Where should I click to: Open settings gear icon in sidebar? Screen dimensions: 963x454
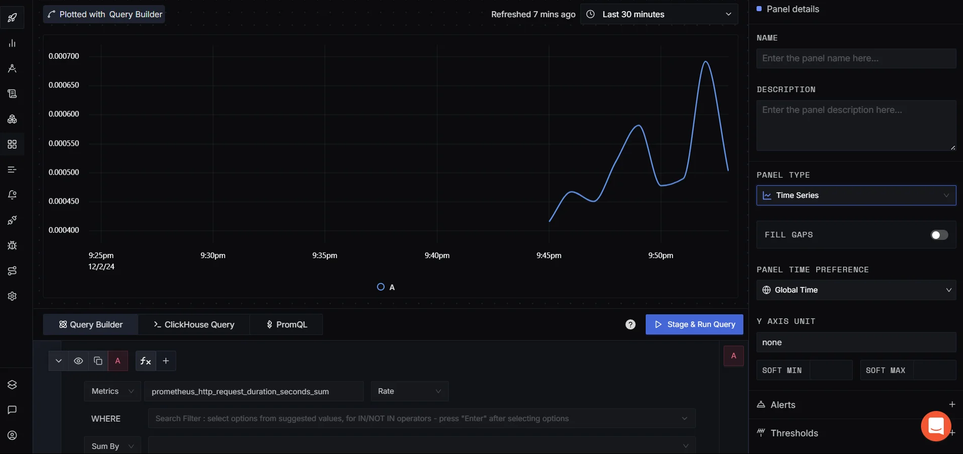click(12, 296)
